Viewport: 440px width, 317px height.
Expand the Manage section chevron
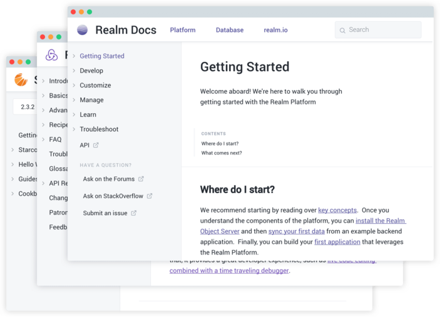[74, 100]
